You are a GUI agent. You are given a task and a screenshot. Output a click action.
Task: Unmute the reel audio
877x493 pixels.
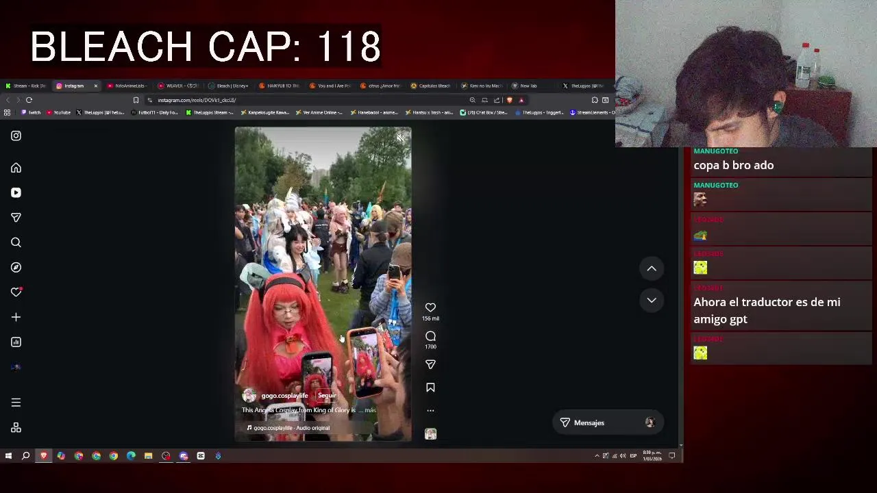pyautogui.click(x=400, y=138)
